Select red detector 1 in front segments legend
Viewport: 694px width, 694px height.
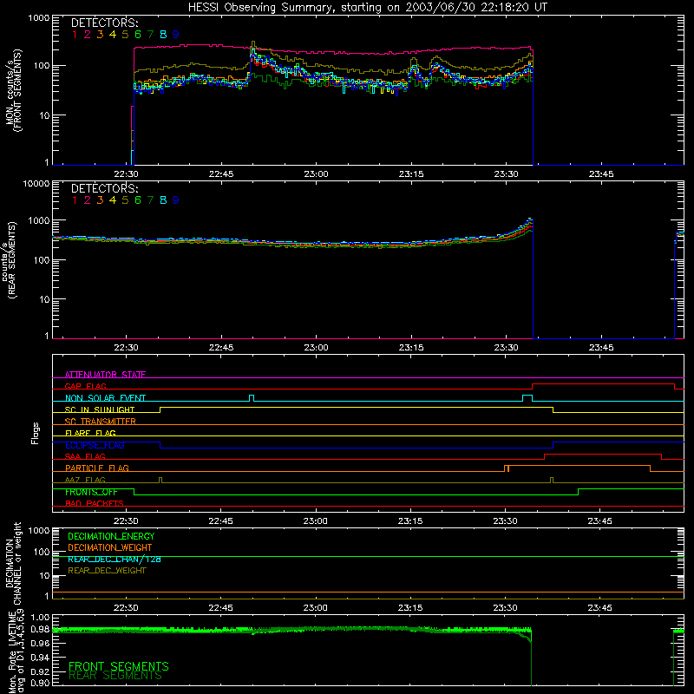75,35
